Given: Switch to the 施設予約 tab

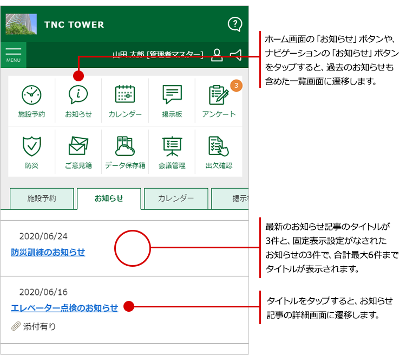Looking at the screenshot, I should [42, 198].
